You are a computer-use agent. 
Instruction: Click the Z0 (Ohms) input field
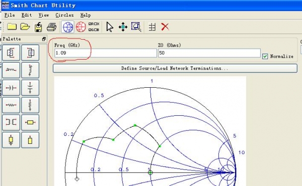209,53
